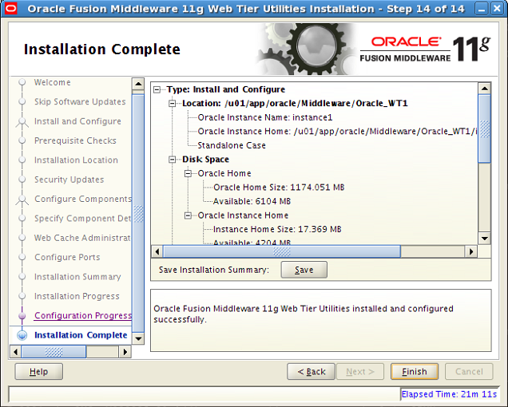Image resolution: width=508 pixels, height=407 pixels.
Task: Collapse the Oracle Instance Home node
Action: [188, 215]
